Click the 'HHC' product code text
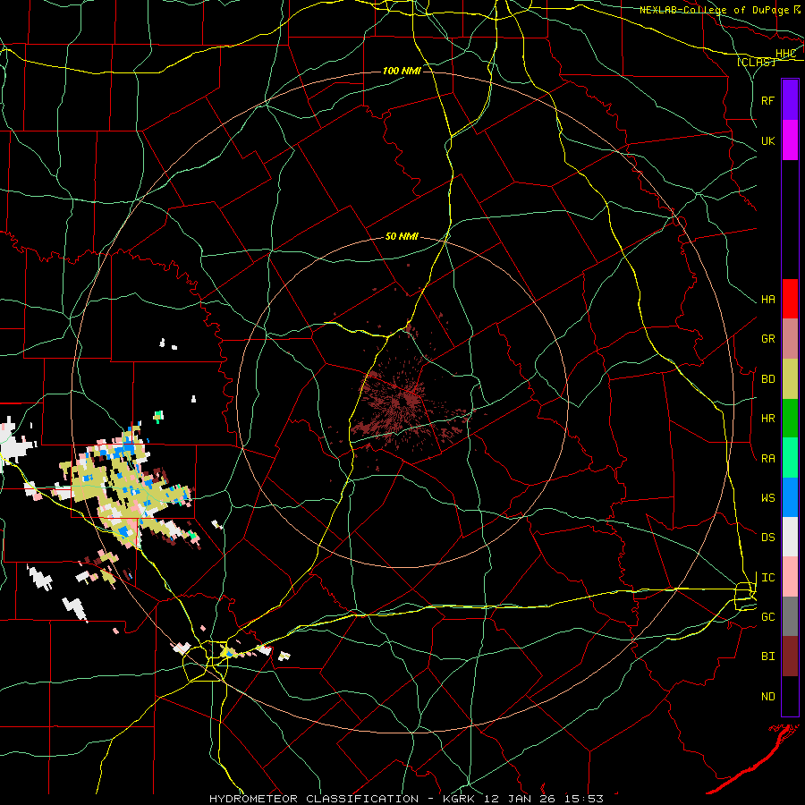 click(x=785, y=54)
